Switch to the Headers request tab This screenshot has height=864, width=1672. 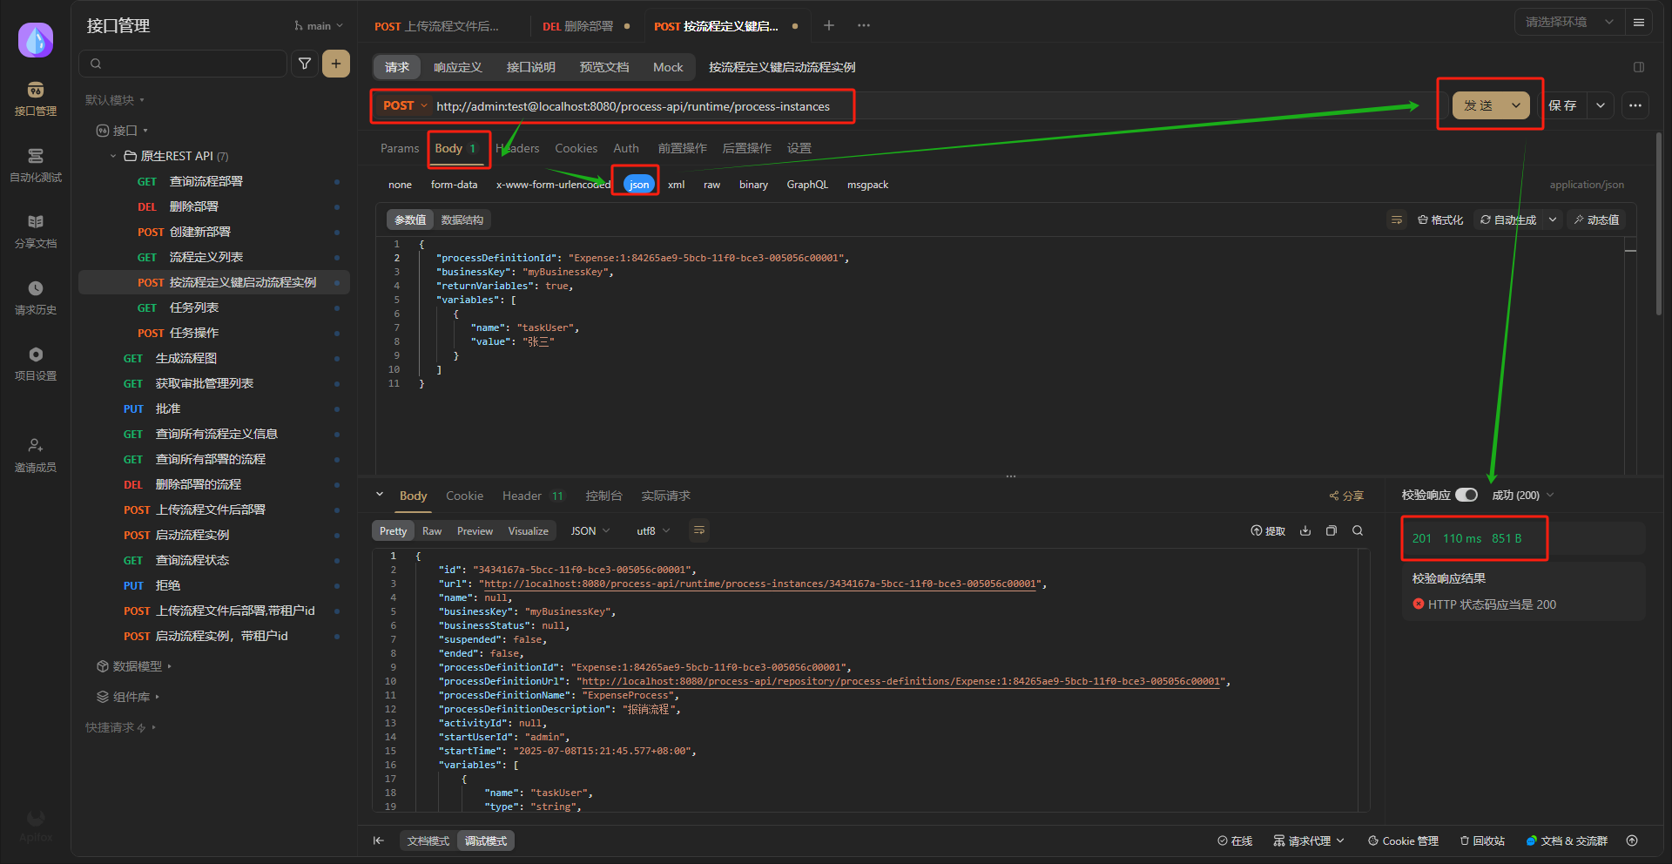pos(518,148)
